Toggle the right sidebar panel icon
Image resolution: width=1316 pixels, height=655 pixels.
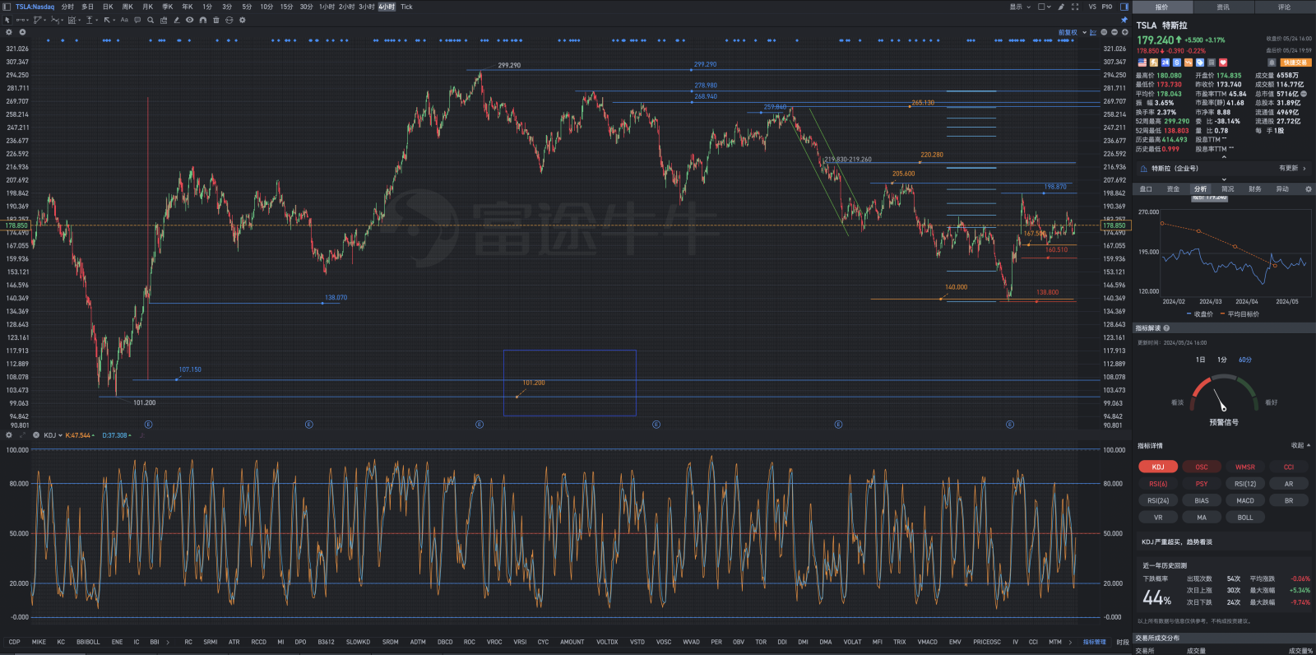[1124, 7]
